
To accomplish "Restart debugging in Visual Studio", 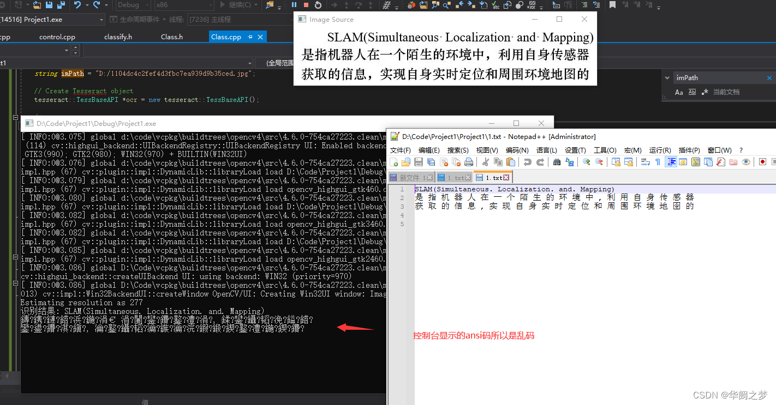I will [318, 5].
